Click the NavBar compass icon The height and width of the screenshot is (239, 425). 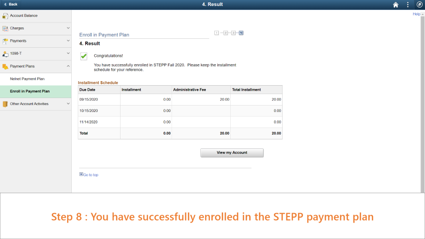pos(420,4)
